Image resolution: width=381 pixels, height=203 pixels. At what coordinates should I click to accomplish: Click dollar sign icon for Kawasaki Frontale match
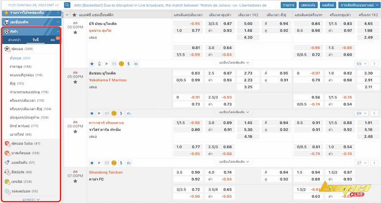[121, 163]
